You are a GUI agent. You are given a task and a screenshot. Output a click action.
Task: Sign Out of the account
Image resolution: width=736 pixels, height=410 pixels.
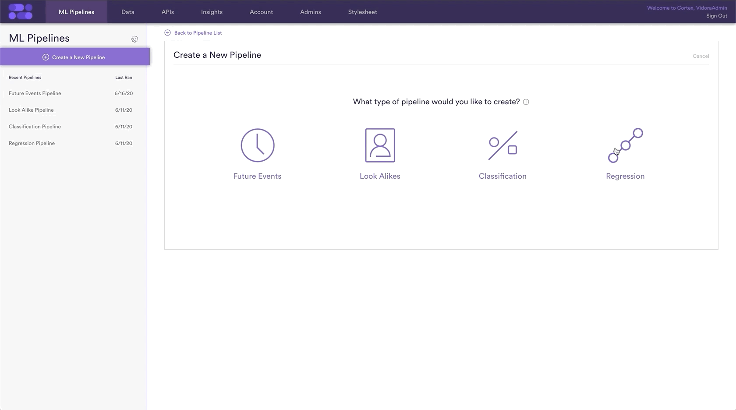point(716,16)
